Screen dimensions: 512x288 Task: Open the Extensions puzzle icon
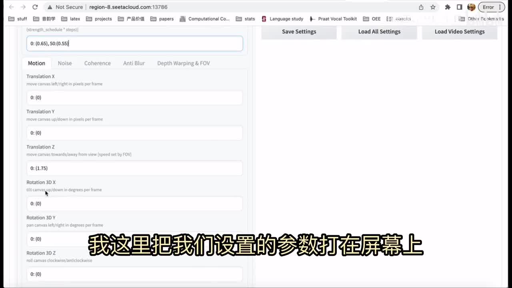(x=448, y=7)
